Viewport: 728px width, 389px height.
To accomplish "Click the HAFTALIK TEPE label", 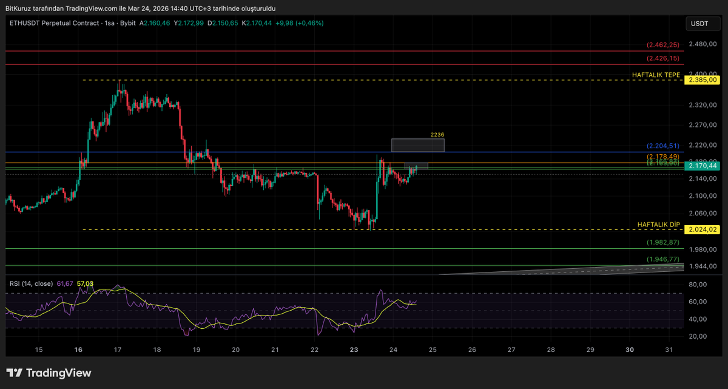I will pos(656,75).
